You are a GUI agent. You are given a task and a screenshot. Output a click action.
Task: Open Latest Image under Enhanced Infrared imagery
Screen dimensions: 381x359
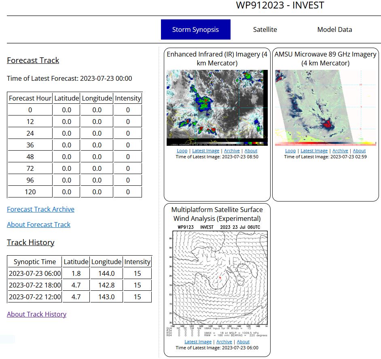pos(205,151)
